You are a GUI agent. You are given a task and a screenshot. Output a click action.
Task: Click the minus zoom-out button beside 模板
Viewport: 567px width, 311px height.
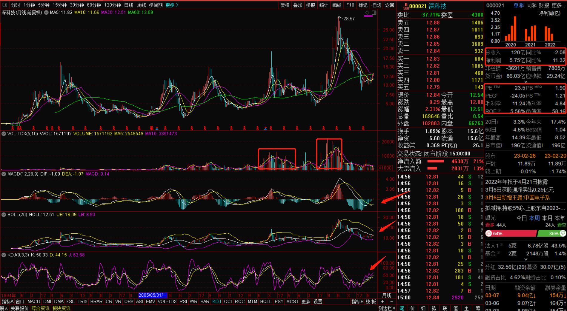(x=391, y=302)
